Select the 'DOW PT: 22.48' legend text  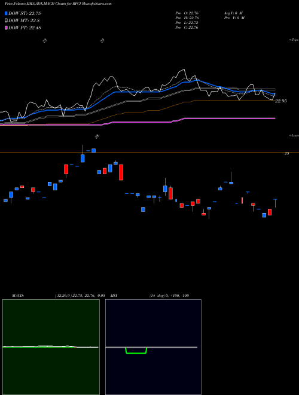(25, 28)
